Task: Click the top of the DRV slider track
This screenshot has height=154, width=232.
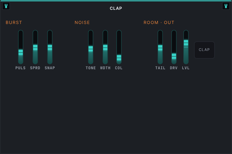Action: point(174,32)
